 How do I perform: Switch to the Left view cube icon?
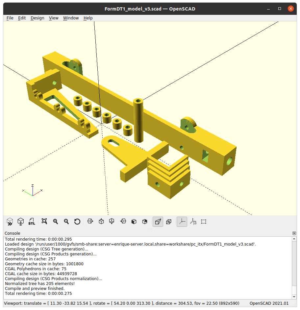point(123,221)
